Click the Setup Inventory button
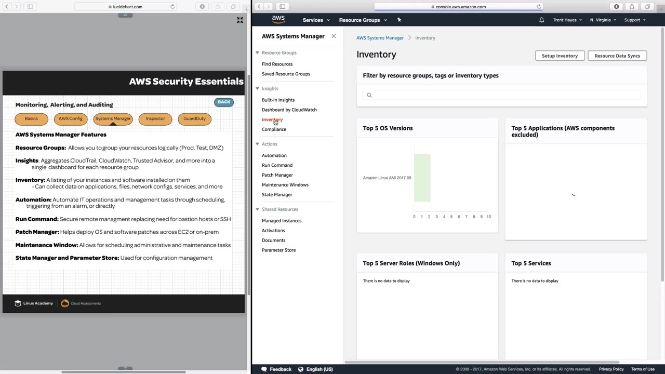Image resolution: width=665 pixels, height=374 pixels. point(560,56)
